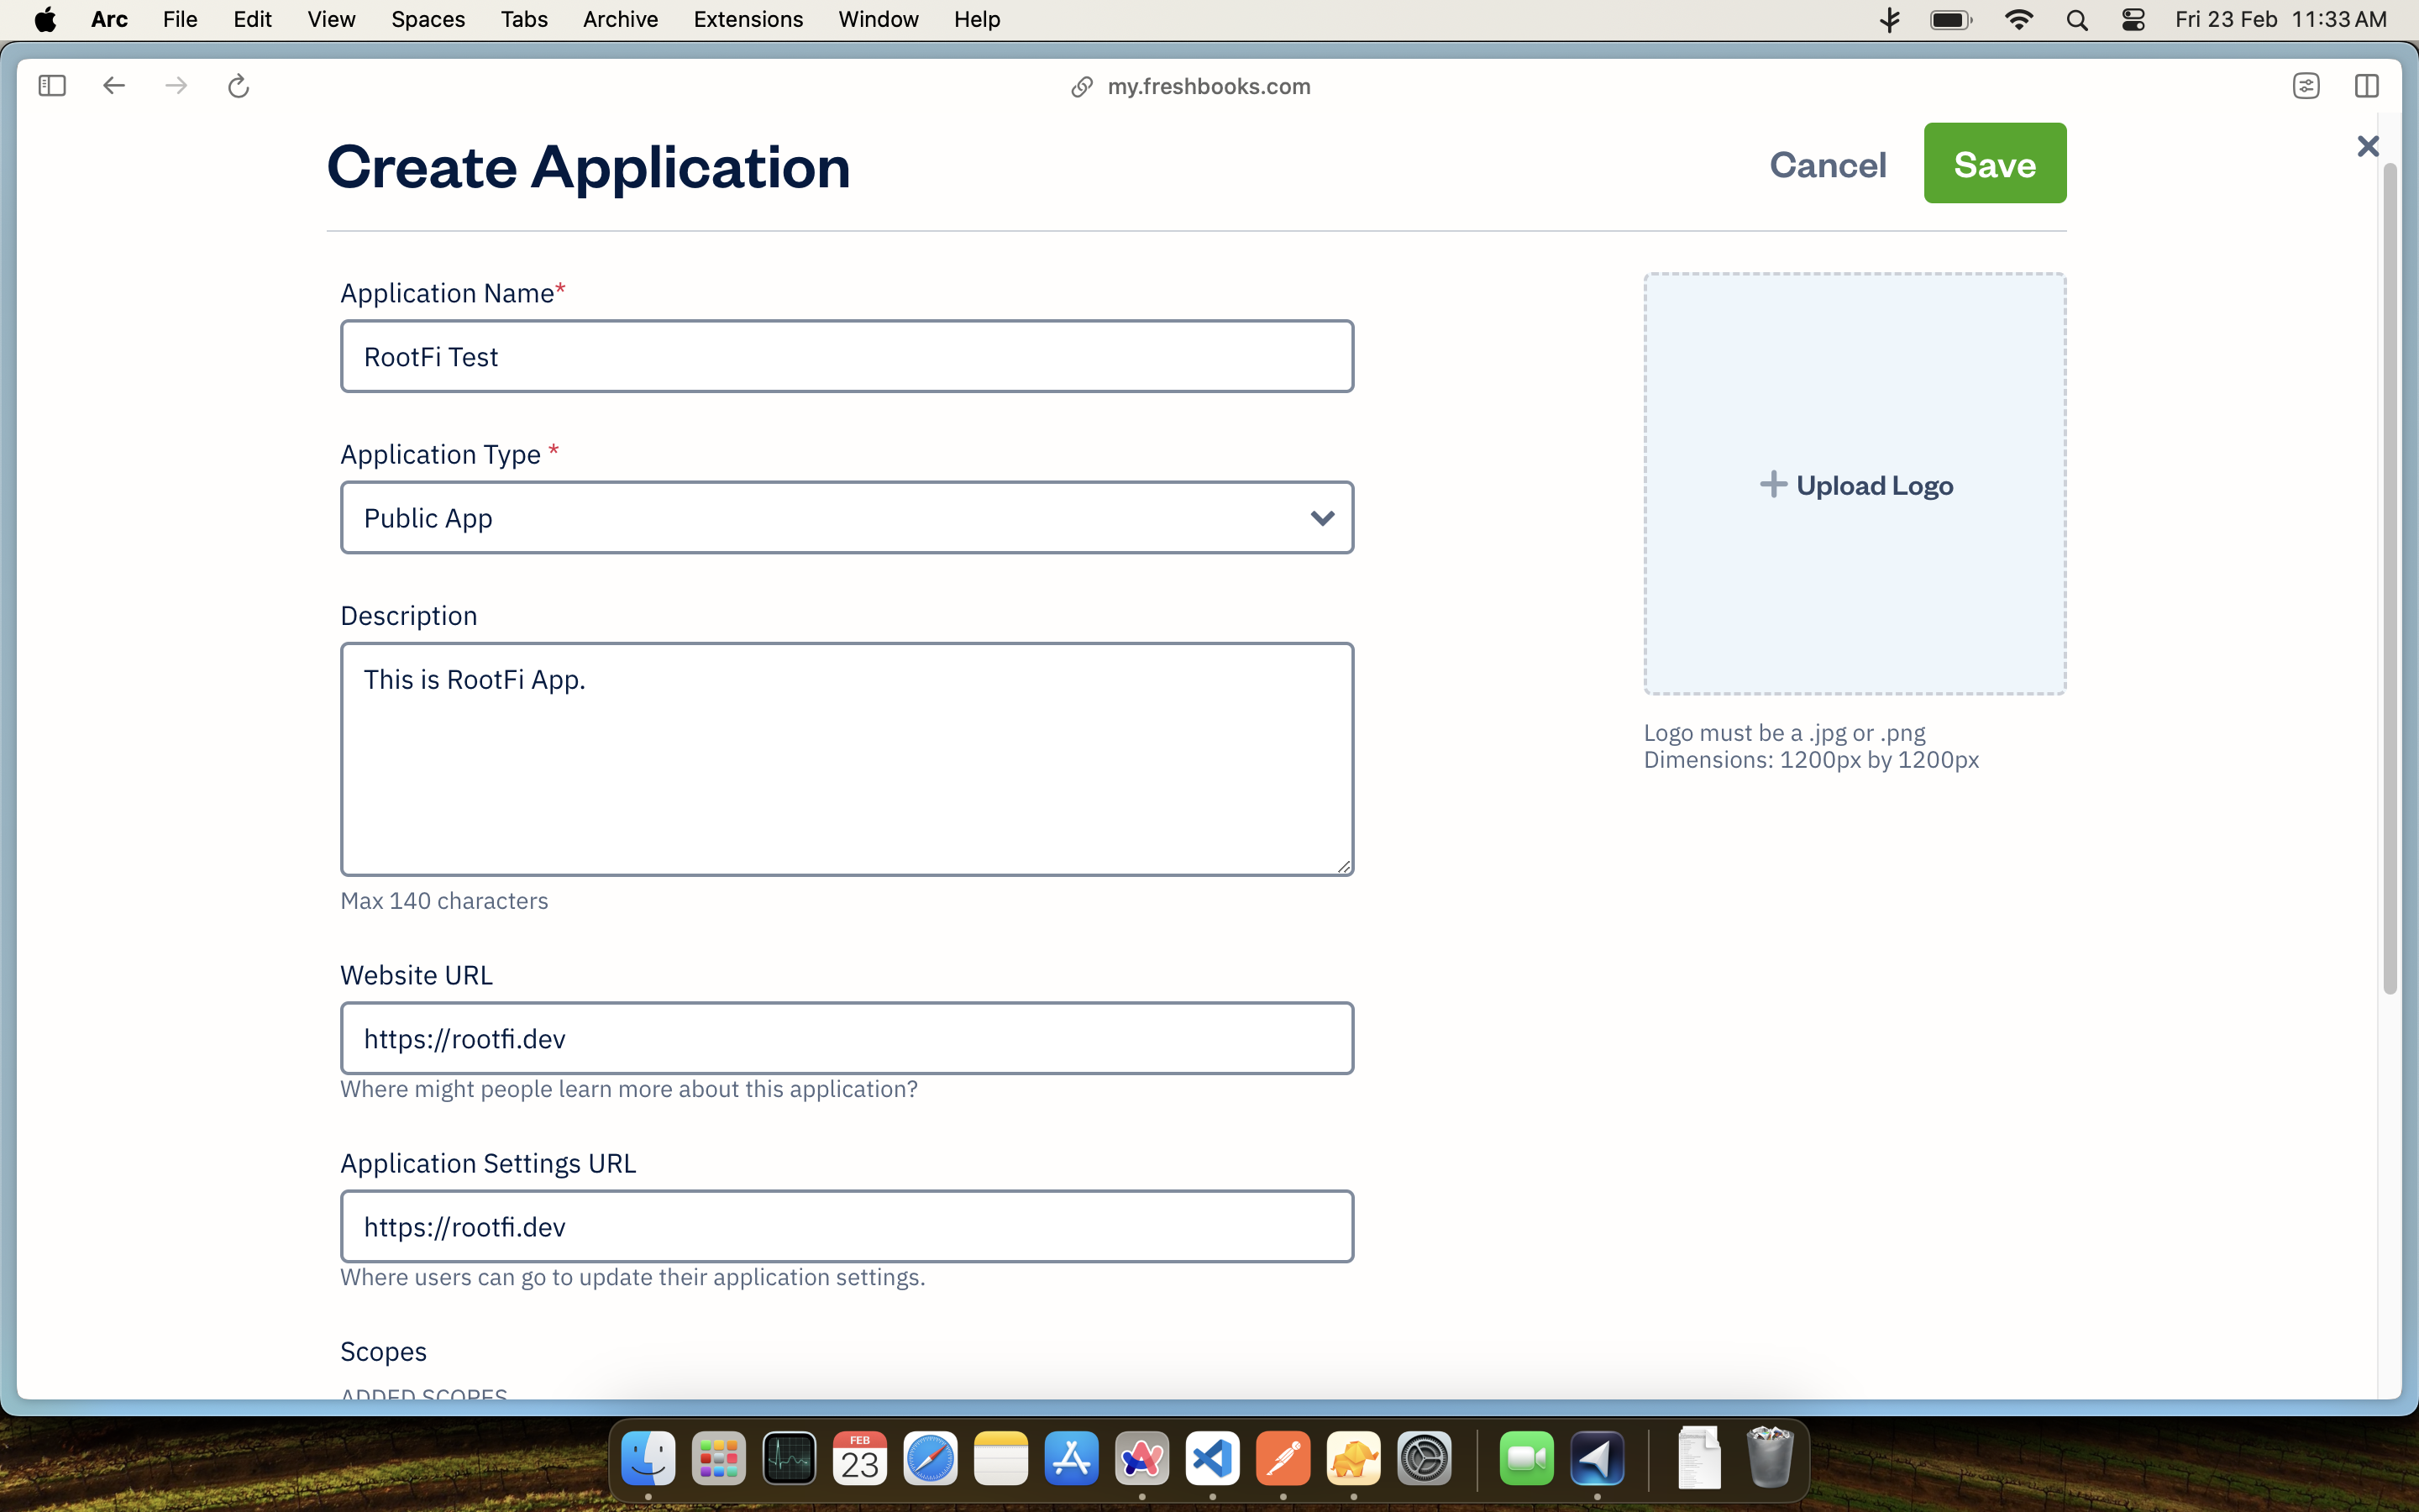Click the page's vertical scrollbar
The height and width of the screenshot is (1512, 2419).
pos(2389,580)
